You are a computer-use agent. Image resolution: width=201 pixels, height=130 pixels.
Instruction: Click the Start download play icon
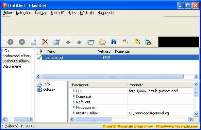click(10, 42)
